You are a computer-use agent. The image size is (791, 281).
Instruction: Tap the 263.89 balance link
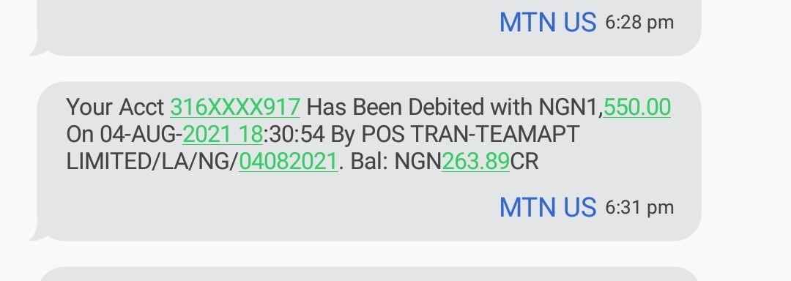coord(476,162)
